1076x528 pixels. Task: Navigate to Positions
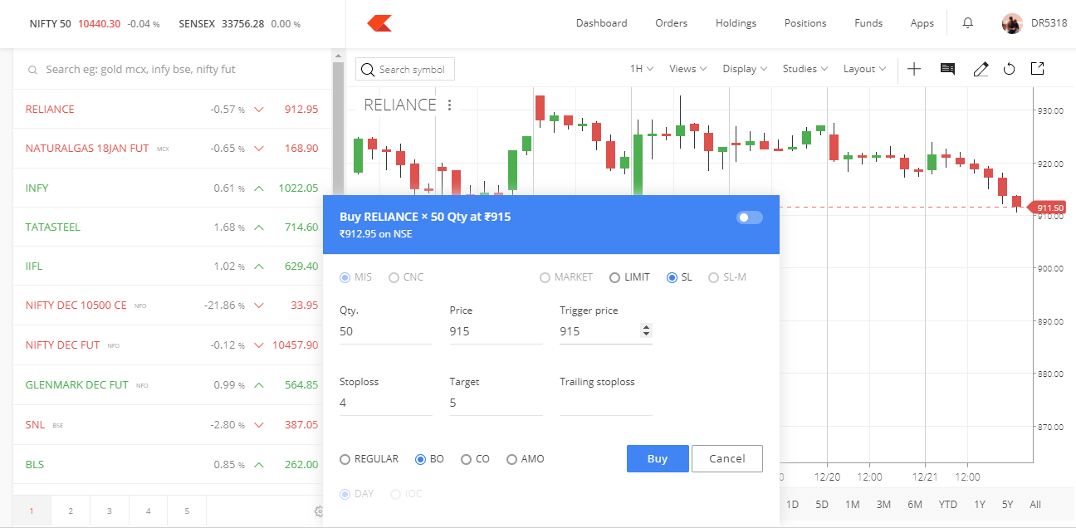tap(805, 23)
